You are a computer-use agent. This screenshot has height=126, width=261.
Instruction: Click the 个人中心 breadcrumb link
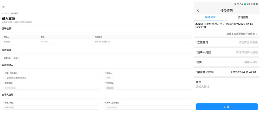(5, 13)
